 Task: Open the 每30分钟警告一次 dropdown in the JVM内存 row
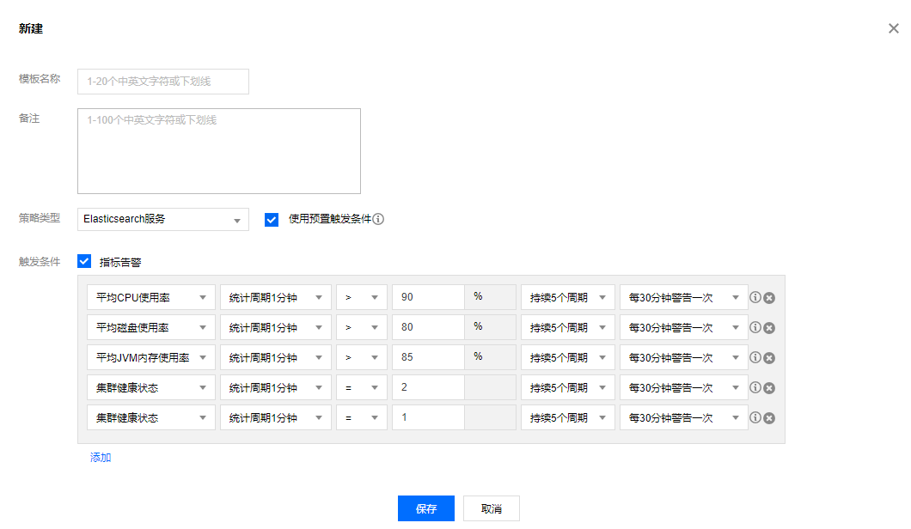684,358
